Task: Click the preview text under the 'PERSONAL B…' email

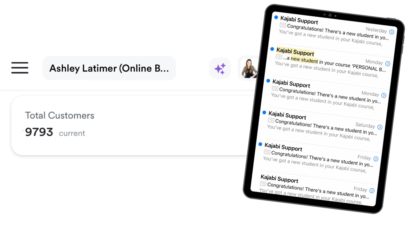Action: point(326,69)
